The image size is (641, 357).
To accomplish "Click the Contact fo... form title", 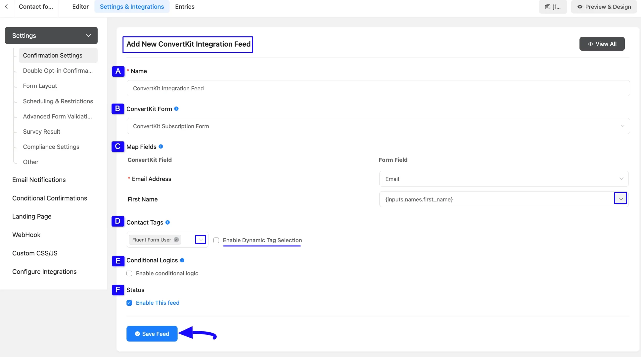I will point(36,7).
